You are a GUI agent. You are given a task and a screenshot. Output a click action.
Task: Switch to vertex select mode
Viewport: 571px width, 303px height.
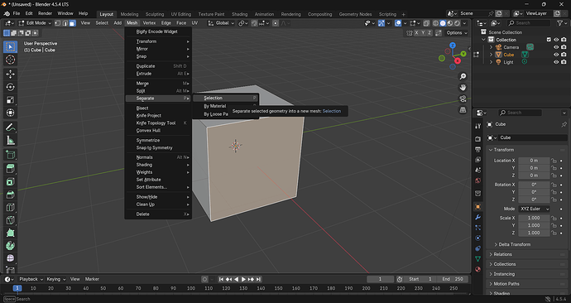tap(58, 23)
